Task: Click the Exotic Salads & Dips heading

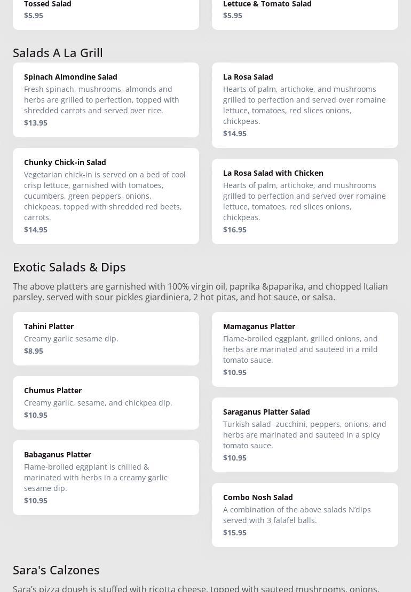Action: point(69,267)
